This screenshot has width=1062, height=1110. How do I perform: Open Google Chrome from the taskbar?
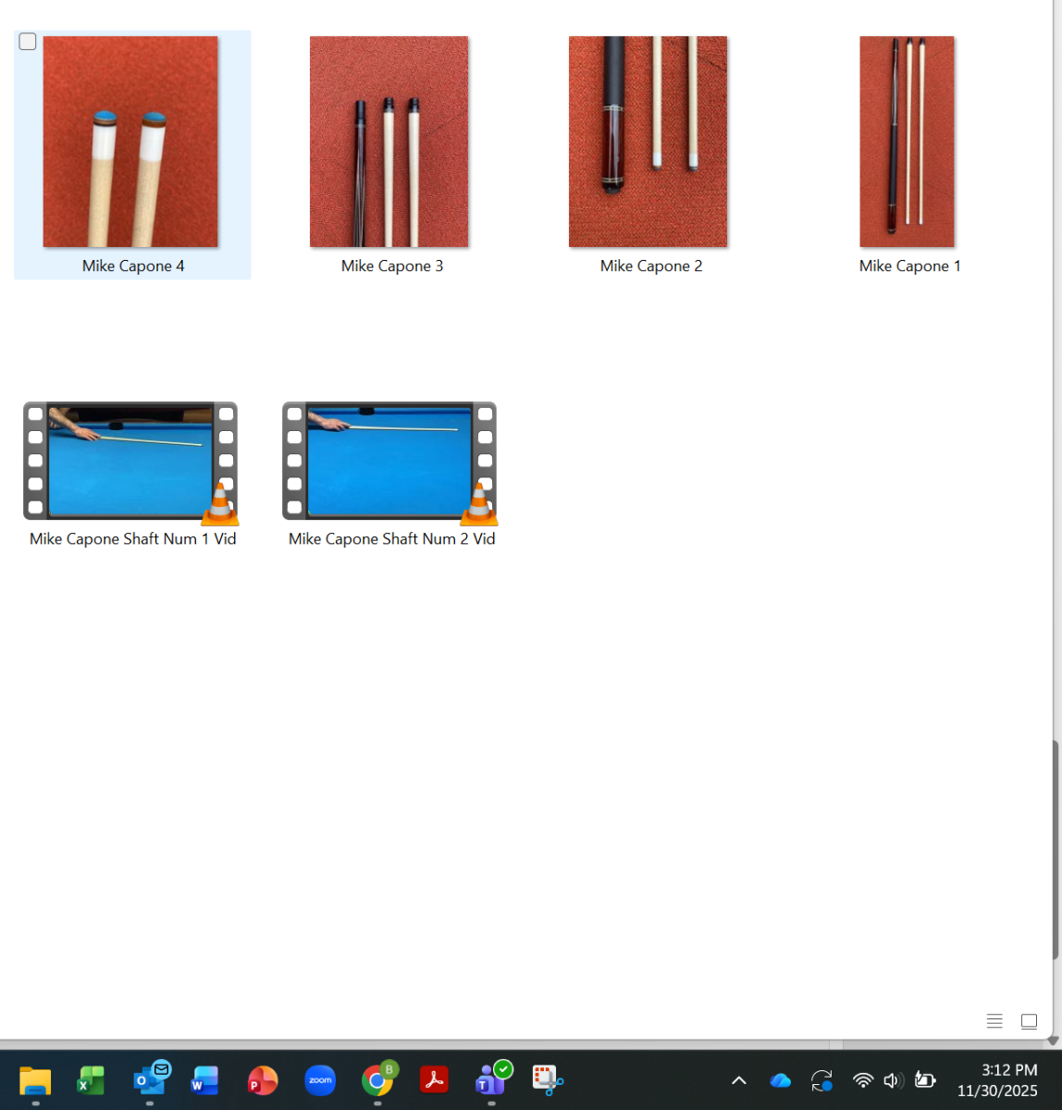tap(377, 1080)
